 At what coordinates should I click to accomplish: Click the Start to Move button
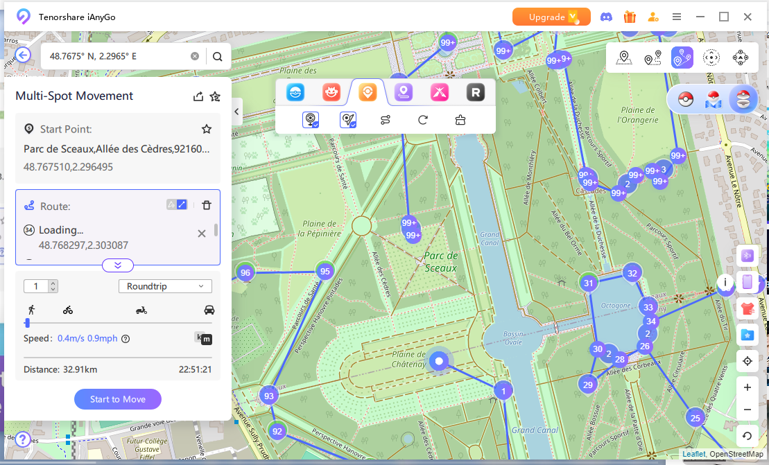tap(118, 399)
